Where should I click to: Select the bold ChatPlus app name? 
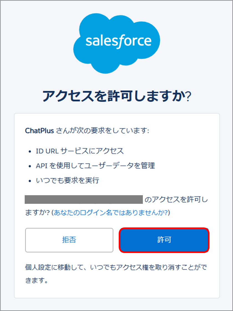(x=40, y=131)
